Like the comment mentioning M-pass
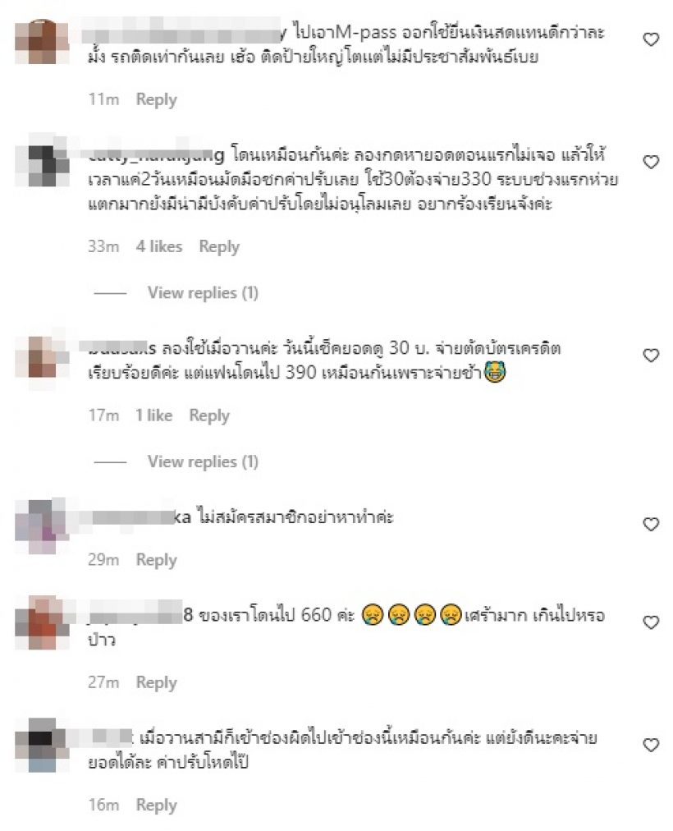The height and width of the screenshot is (831, 673). point(651,39)
